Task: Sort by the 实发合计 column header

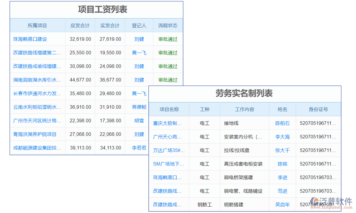Action: (x=110, y=25)
